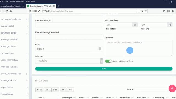The width and height of the screenshot is (176, 99).
Task: Close the Live Class Rooms tab
Action: point(54,6)
